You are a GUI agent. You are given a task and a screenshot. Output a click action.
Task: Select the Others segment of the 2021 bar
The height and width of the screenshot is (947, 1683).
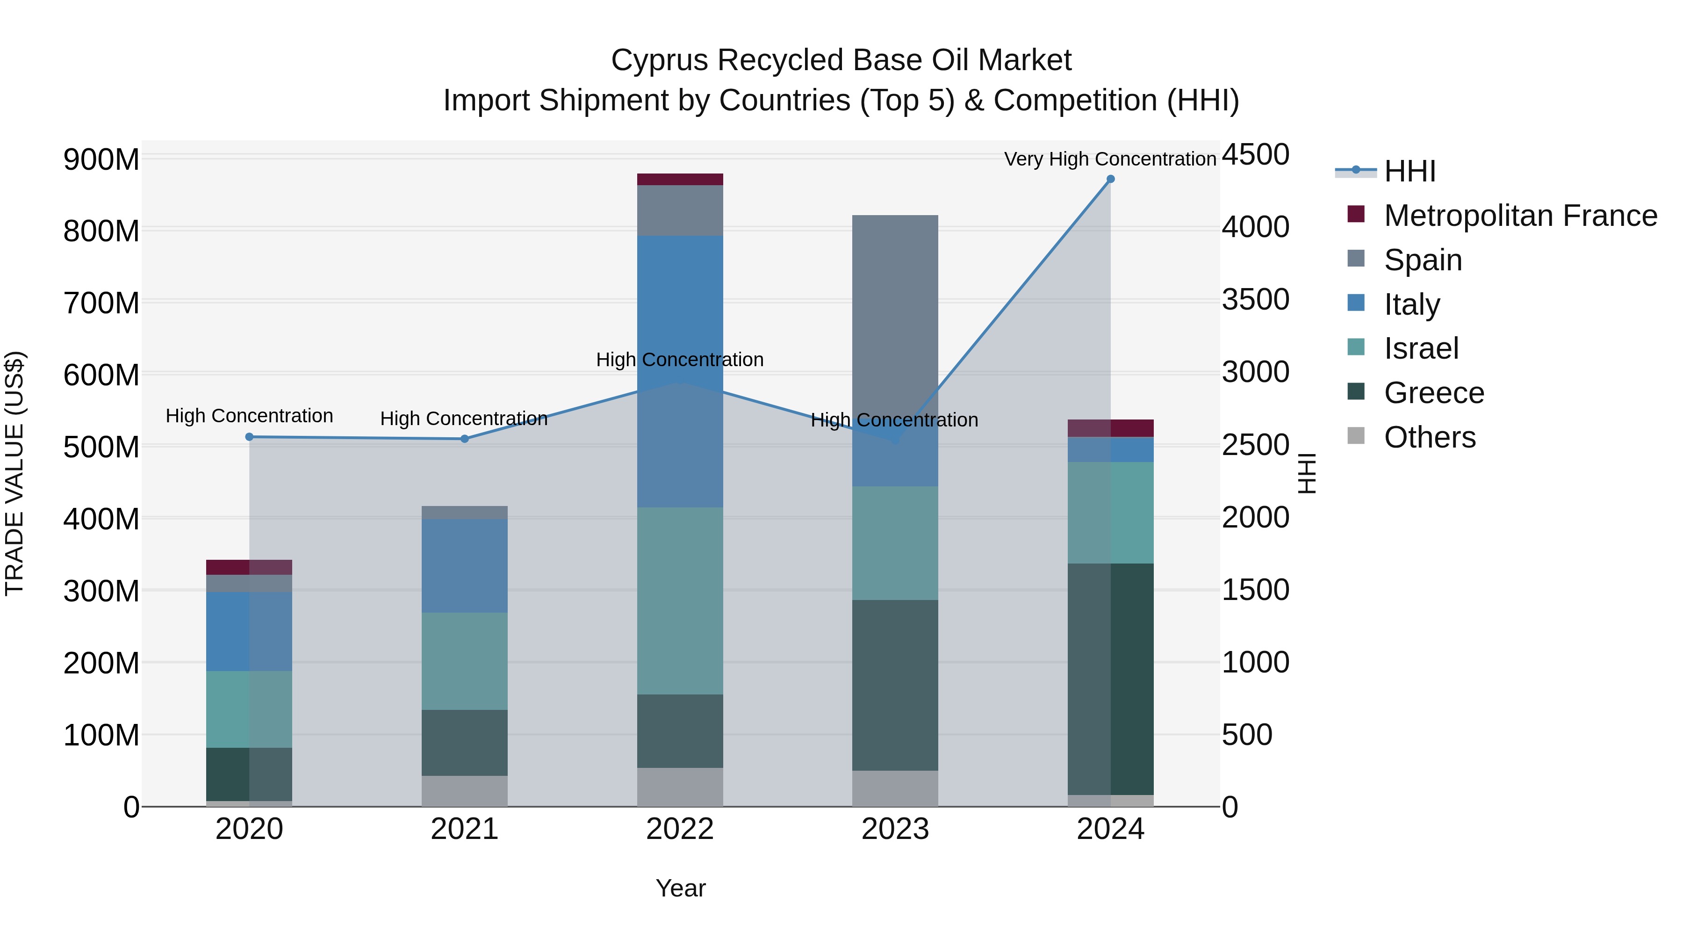coord(465,791)
